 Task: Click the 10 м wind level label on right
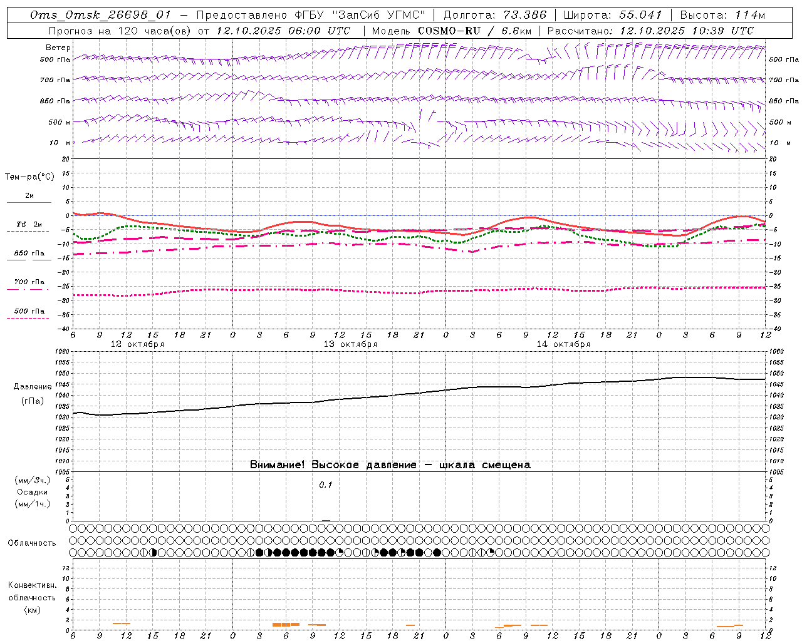click(779, 143)
